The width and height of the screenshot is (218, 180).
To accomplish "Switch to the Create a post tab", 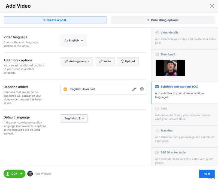I will tap(55, 20).
